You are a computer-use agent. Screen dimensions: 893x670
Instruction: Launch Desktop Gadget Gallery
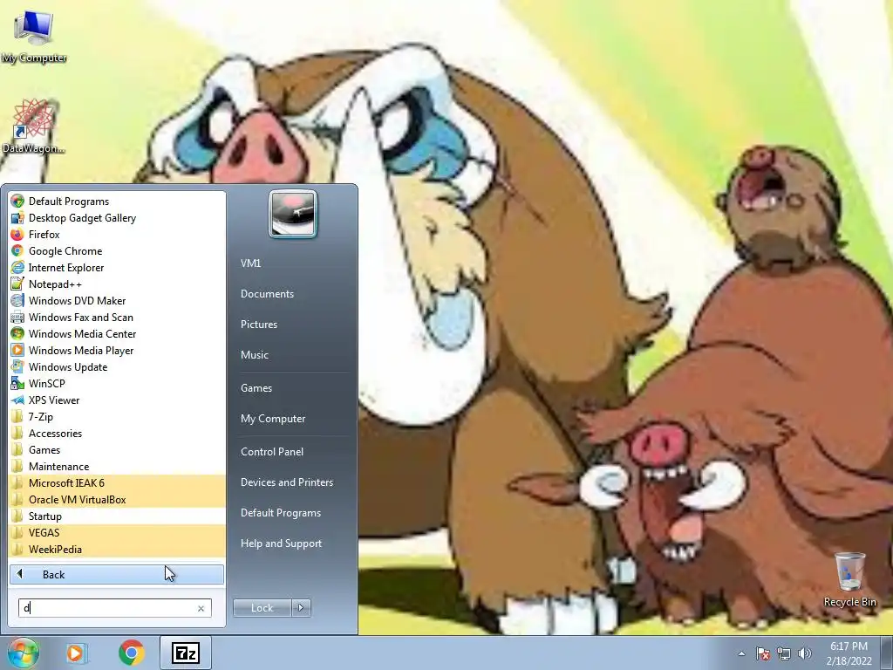pyautogui.click(x=117, y=217)
